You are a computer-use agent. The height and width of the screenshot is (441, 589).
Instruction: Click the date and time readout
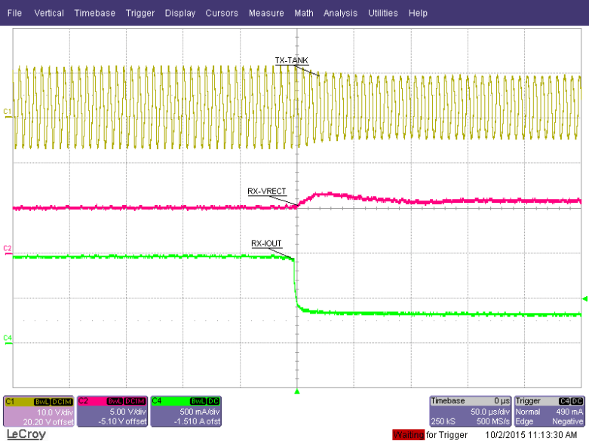pyautogui.click(x=531, y=435)
